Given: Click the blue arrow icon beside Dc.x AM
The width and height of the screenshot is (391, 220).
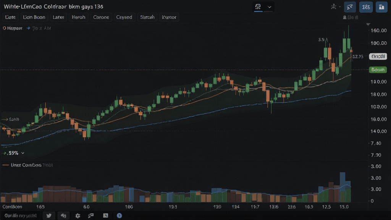Looking at the screenshot, I should [28, 28].
